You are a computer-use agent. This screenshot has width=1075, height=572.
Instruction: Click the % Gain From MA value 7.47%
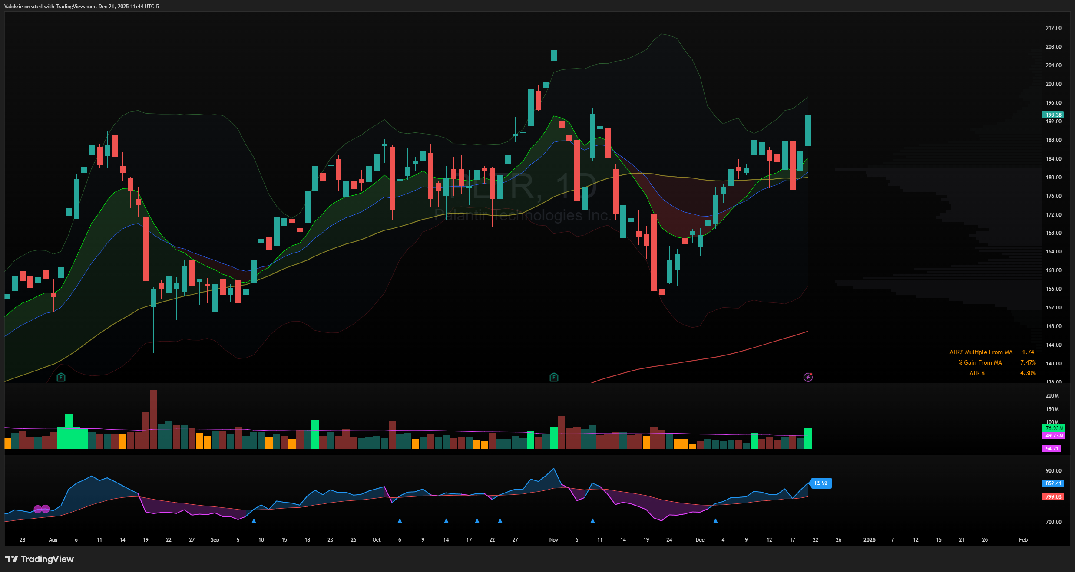[x=1028, y=362]
